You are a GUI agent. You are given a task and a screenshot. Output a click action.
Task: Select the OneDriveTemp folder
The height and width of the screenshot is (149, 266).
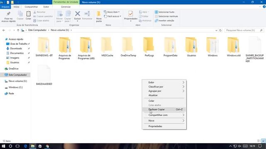[x=128, y=47]
